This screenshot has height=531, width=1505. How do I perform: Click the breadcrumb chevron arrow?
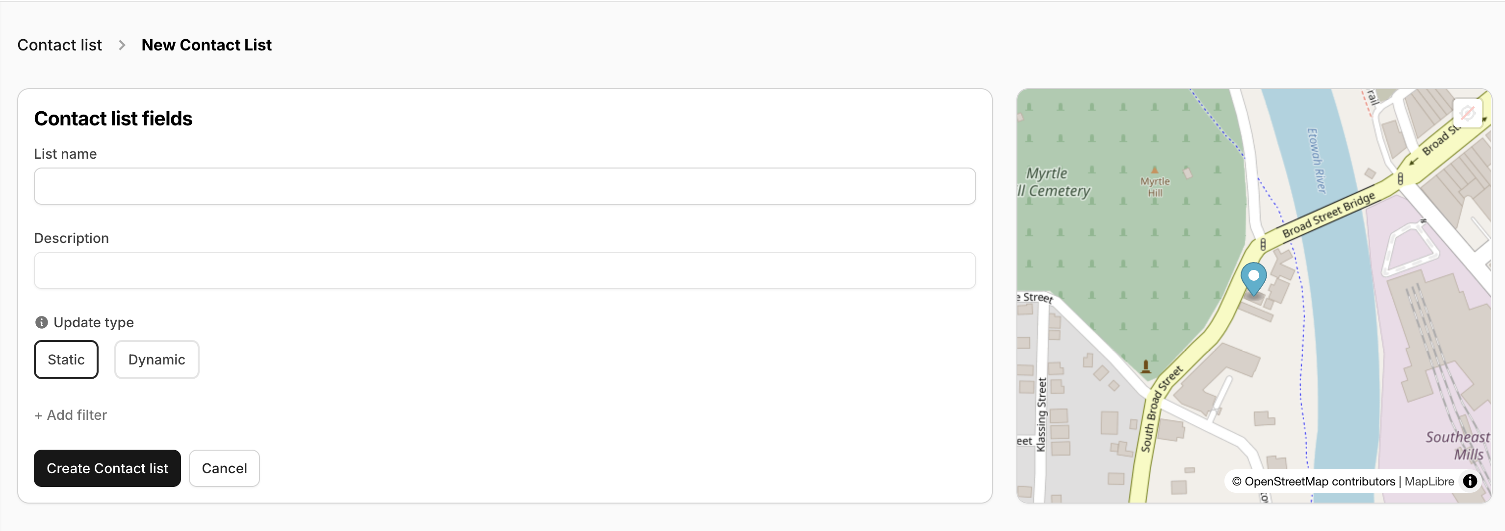(x=122, y=45)
